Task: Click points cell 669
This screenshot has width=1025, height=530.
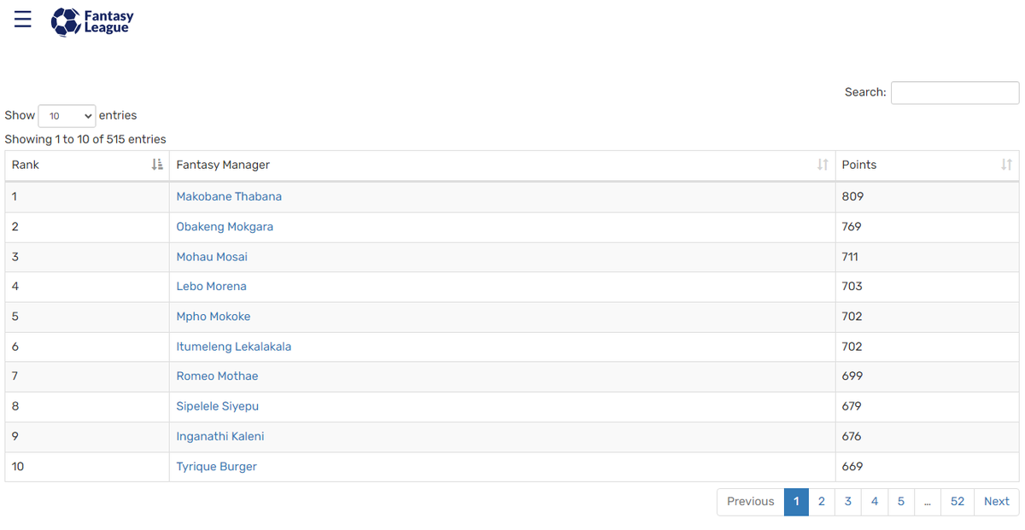Action: 927,467
